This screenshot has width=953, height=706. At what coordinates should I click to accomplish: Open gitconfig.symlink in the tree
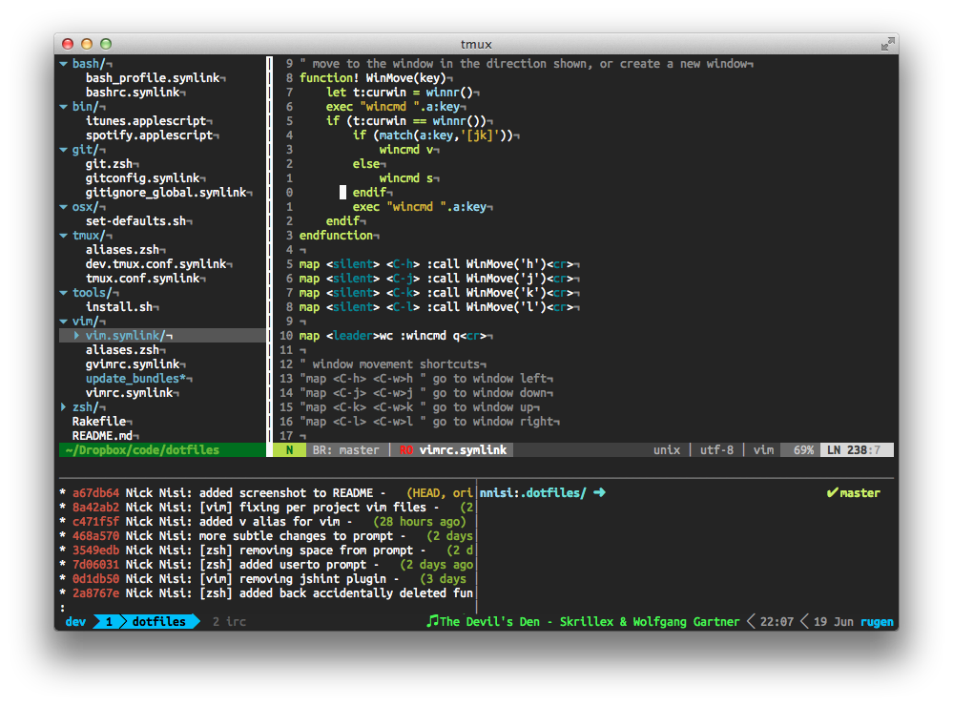(142, 178)
